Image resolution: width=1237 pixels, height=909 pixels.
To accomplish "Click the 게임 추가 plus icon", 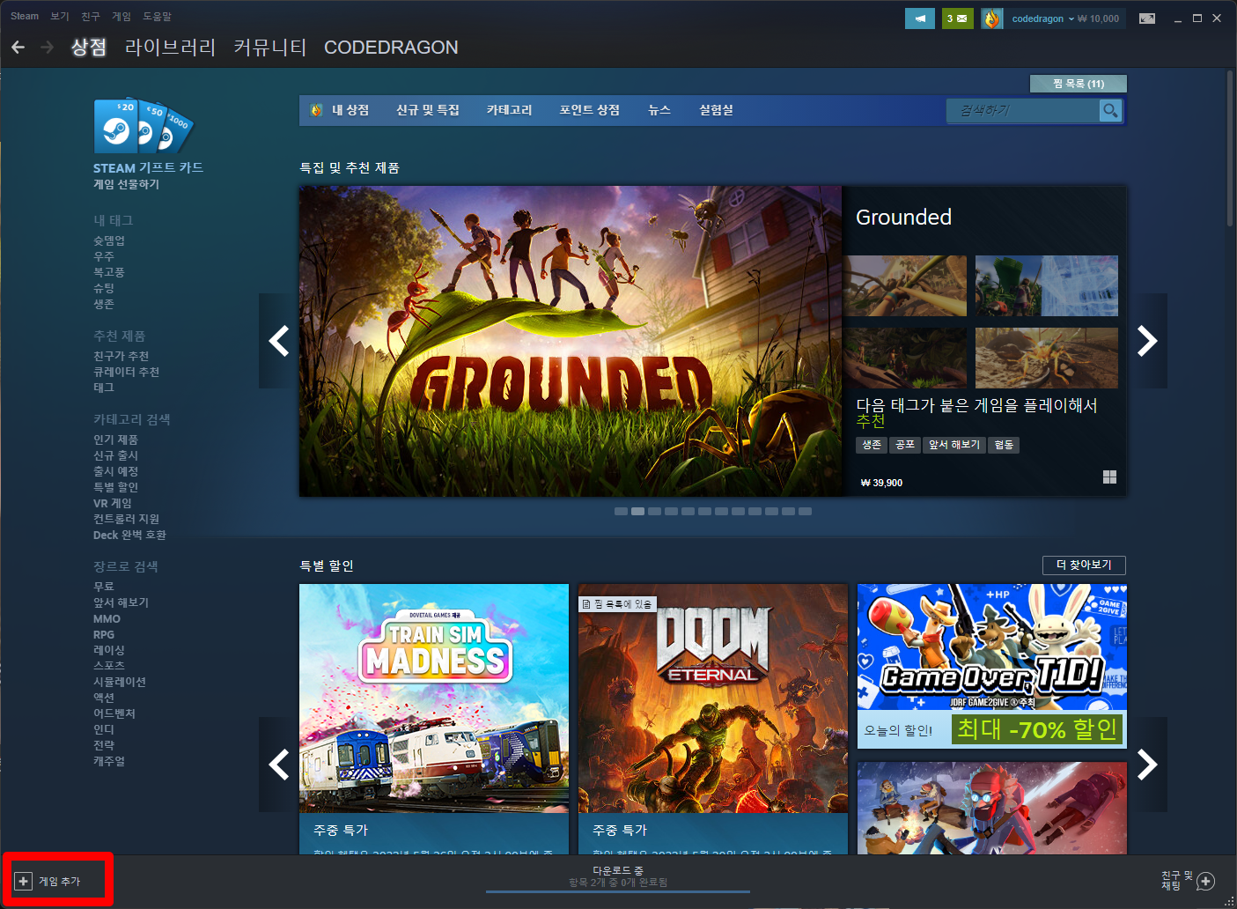I will point(24,881).
